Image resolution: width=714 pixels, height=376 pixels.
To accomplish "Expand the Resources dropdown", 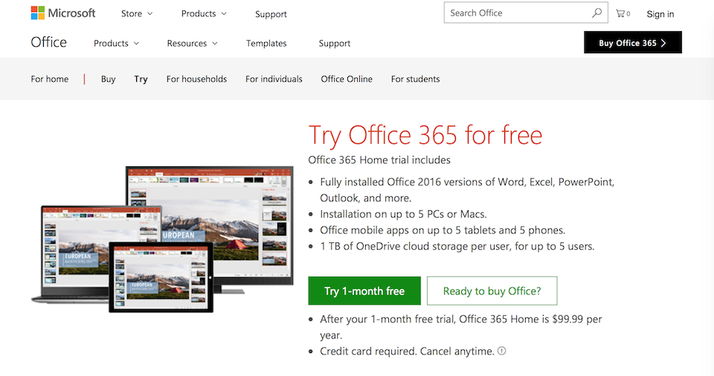I will (192, 43).
